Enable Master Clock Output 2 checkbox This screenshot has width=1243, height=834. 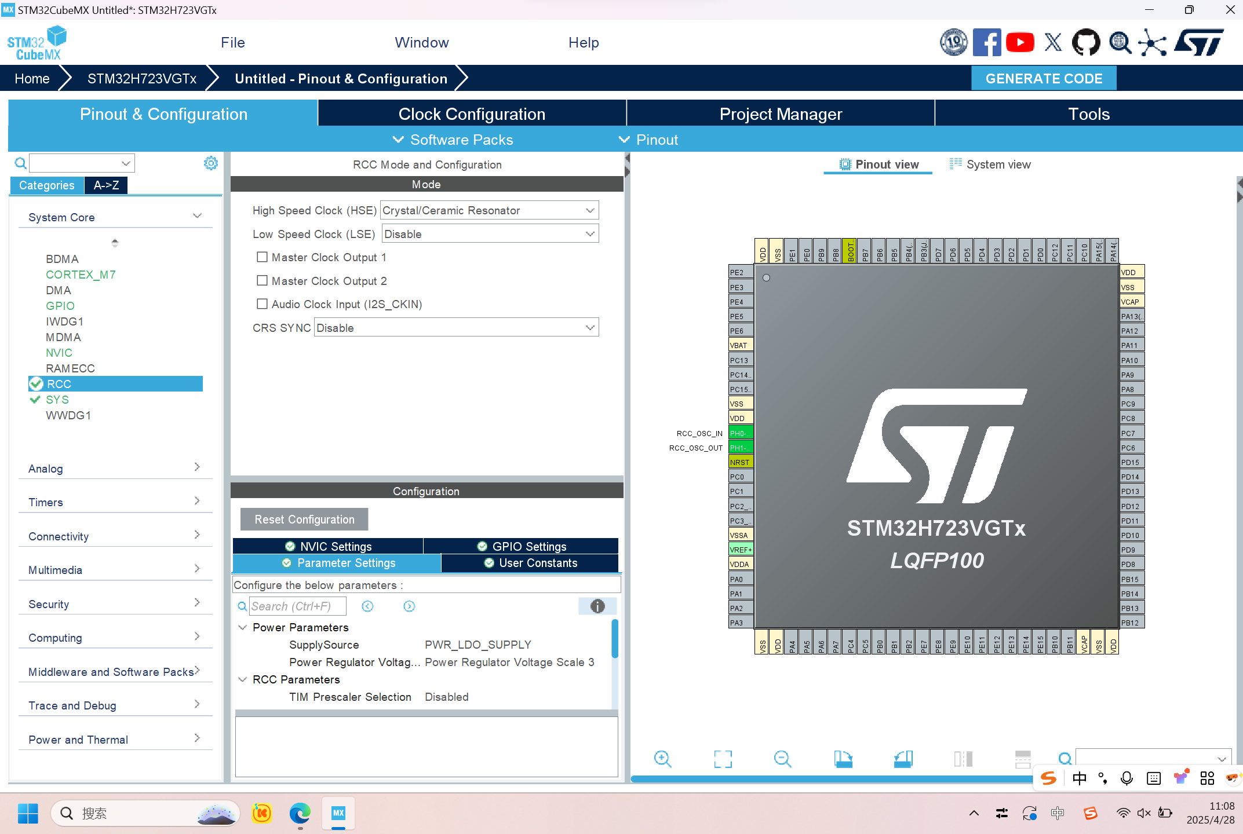pos(262,280)
